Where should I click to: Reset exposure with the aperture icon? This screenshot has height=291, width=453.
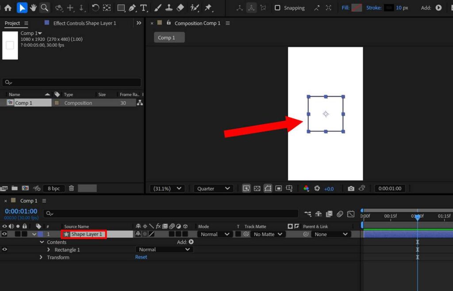coord(317,188)
